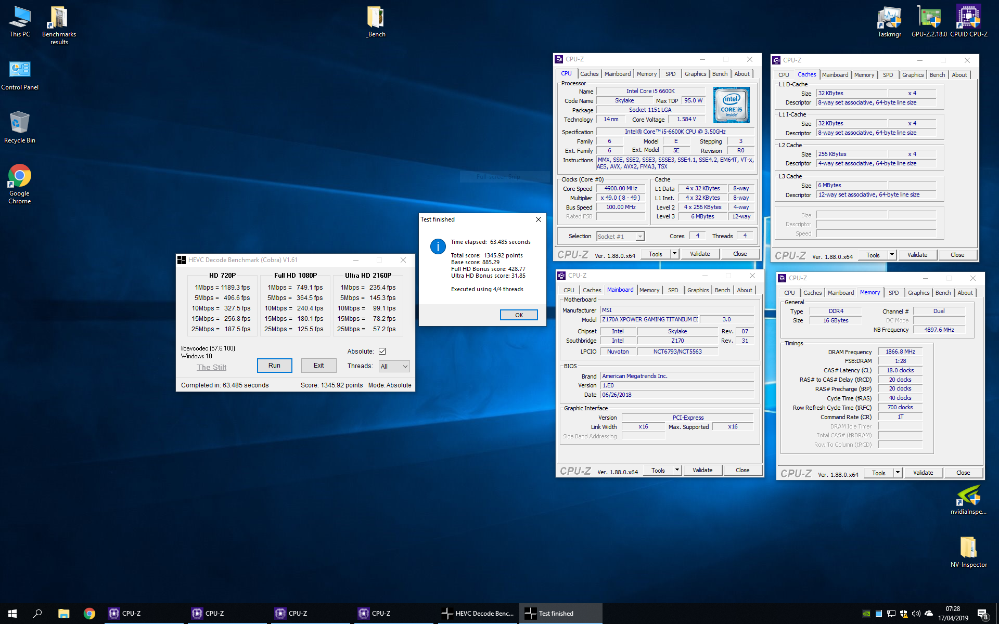Select About tab in Memory window

point(965,293)
